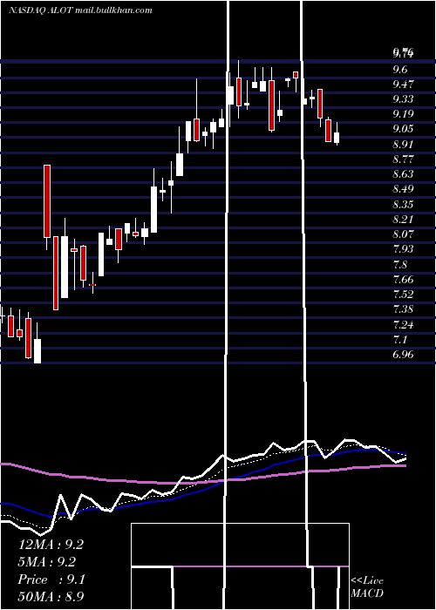This screenshot has height=610, width=436.
Task: Click the 6.96 price axis label
Action: point(403,355)
